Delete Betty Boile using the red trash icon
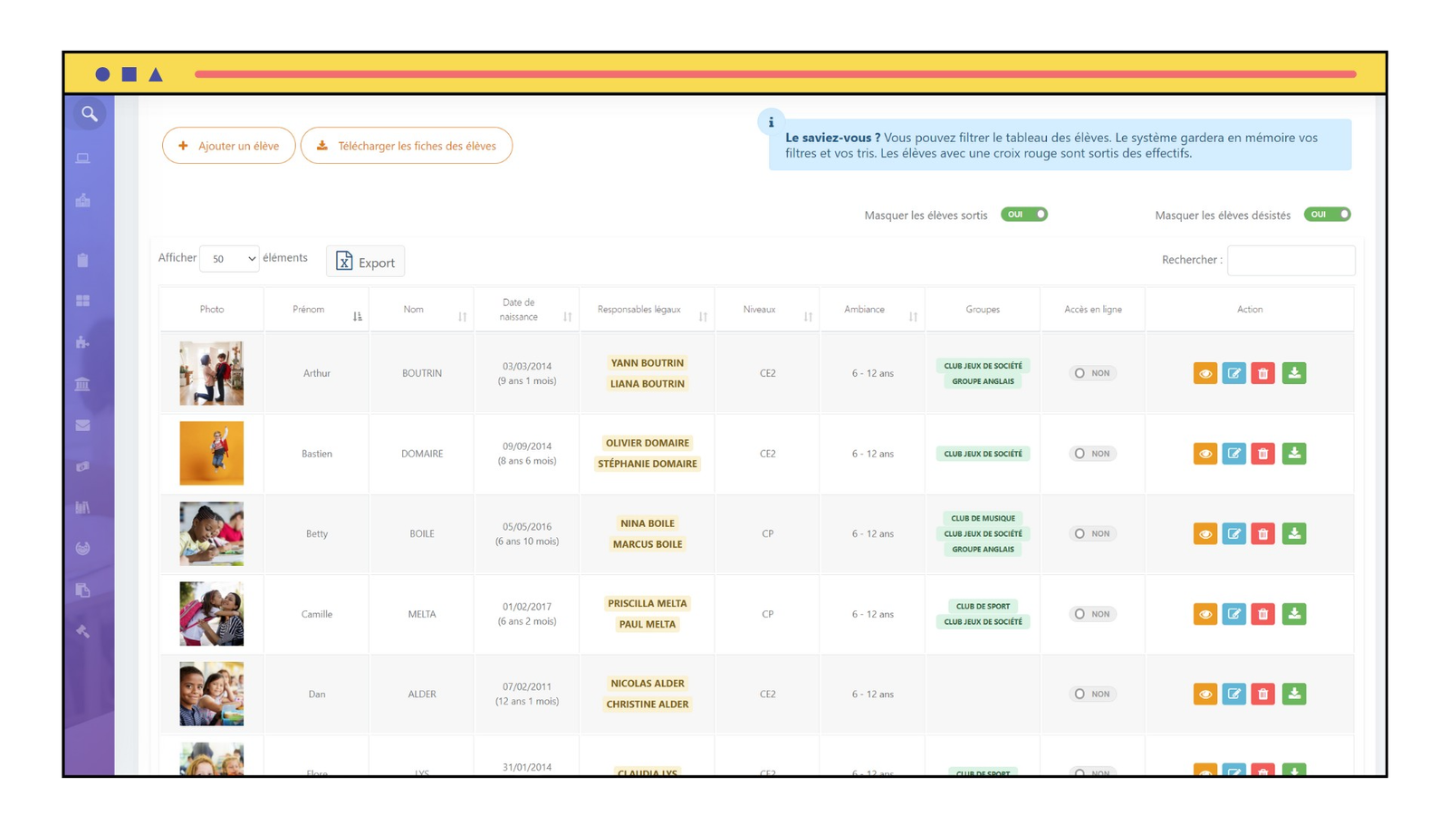The width and height of the screenshot is (1449, 815). pyautogui.click(x=1264, y=533)
